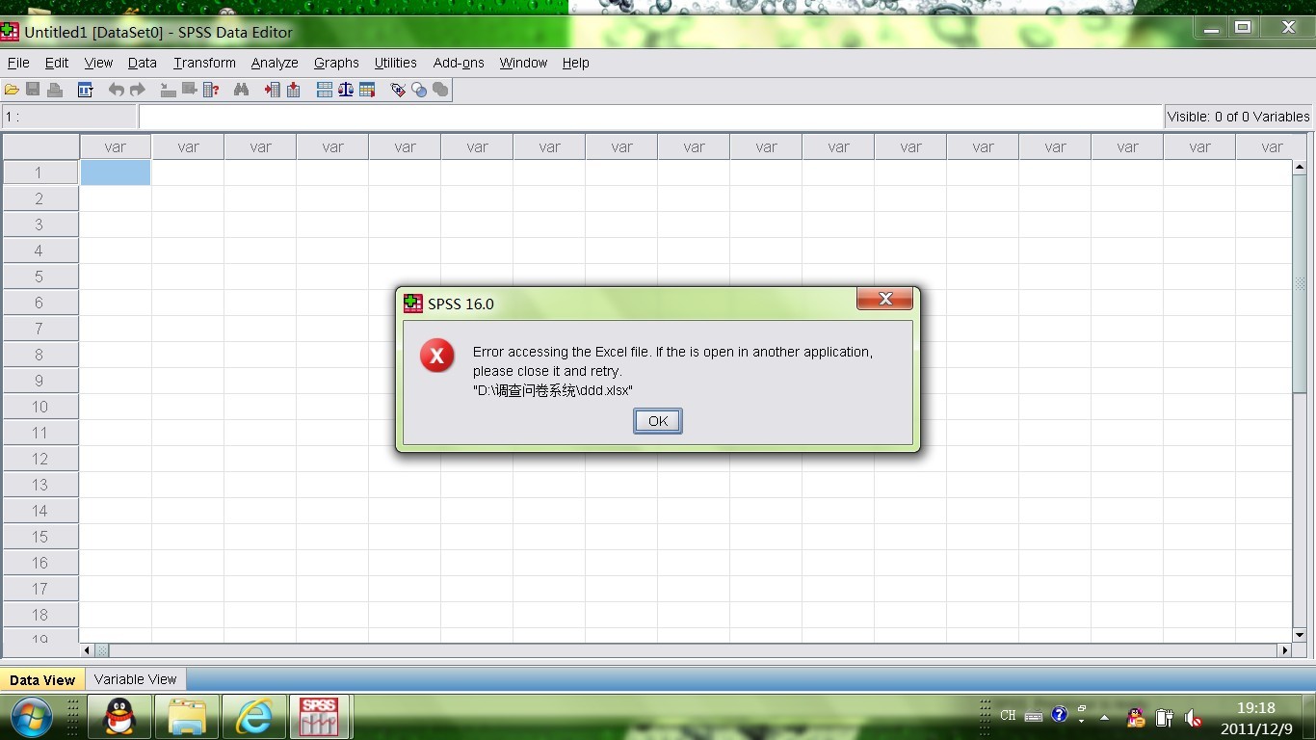Click the red error X icon in dialog
1316x740 pixels.
pos(437,357)
